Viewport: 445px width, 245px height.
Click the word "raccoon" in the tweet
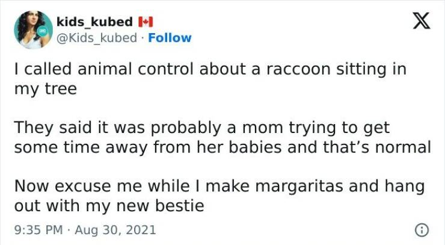pos(292,69)
